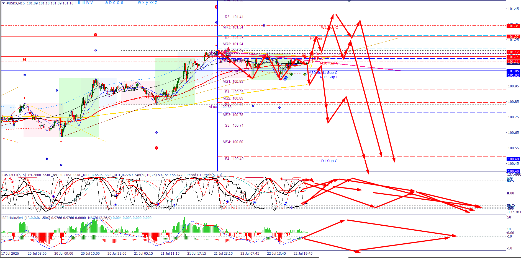
Task: Click the S3 : 100.71 pivot label
Action: [234, 125]
